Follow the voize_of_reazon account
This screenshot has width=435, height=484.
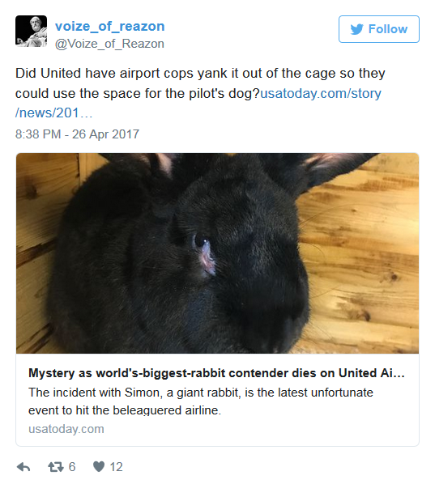pyautogui.click(x=379, y=29)
